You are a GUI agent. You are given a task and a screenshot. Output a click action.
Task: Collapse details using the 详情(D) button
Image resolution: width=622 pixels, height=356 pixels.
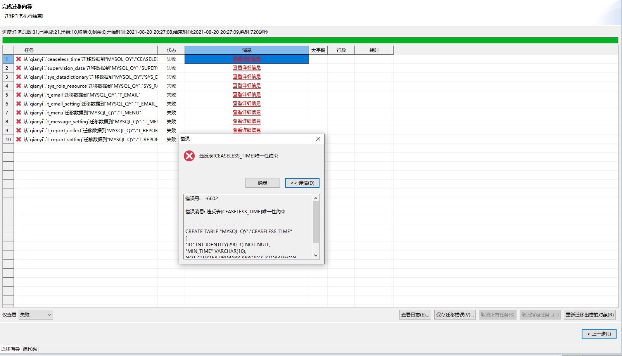(302, 183)
